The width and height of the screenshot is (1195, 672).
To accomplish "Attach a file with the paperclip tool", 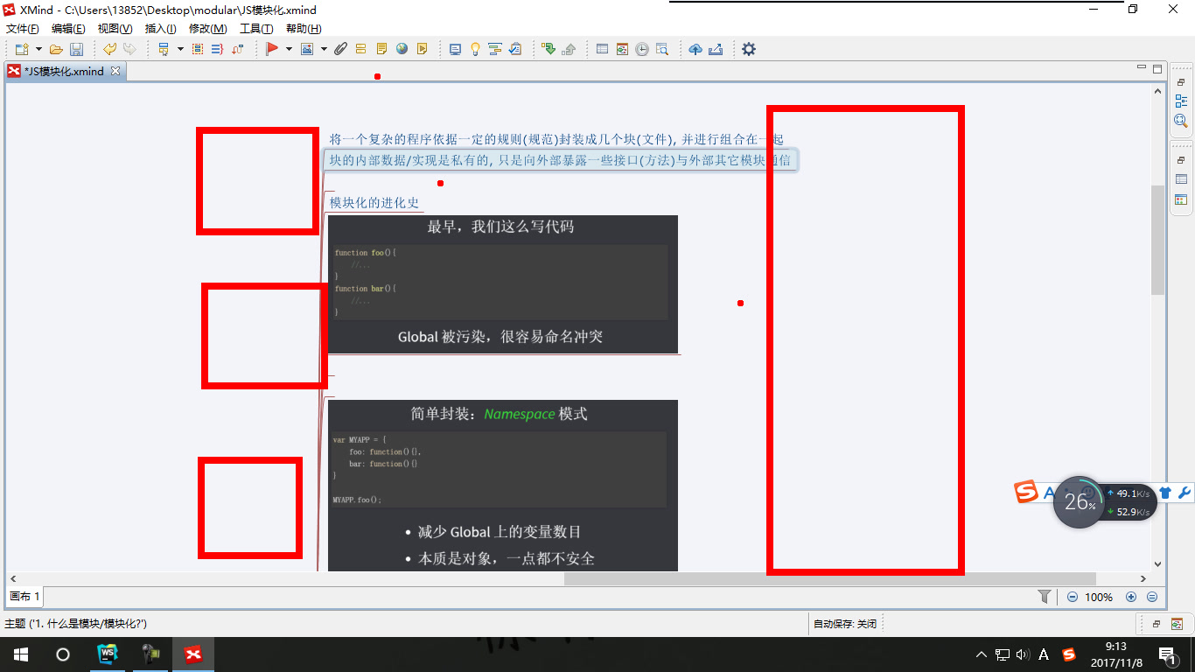I will coord(340,49).
